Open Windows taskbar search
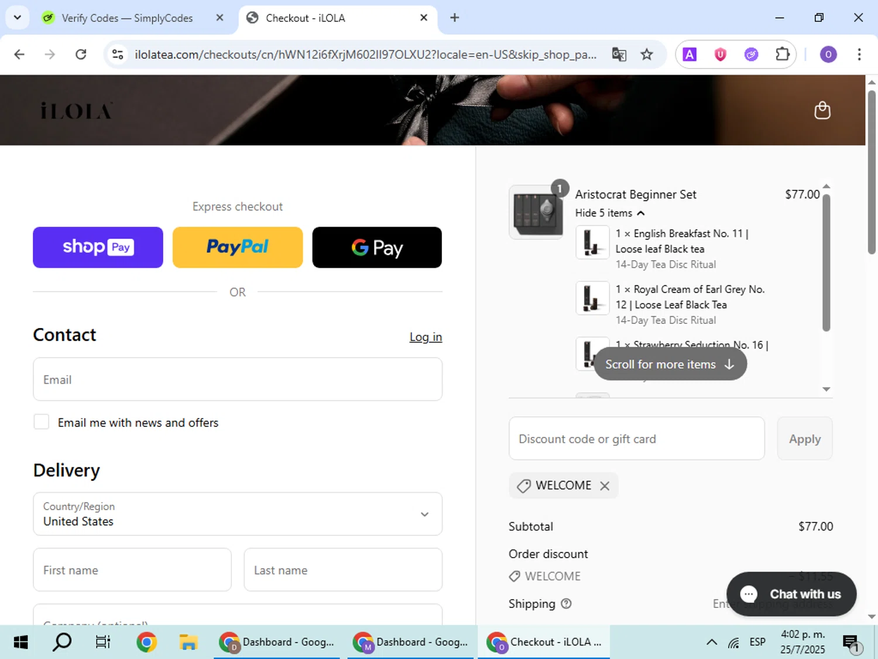Viewport: 878px width, 659px height. coord(62,643)
